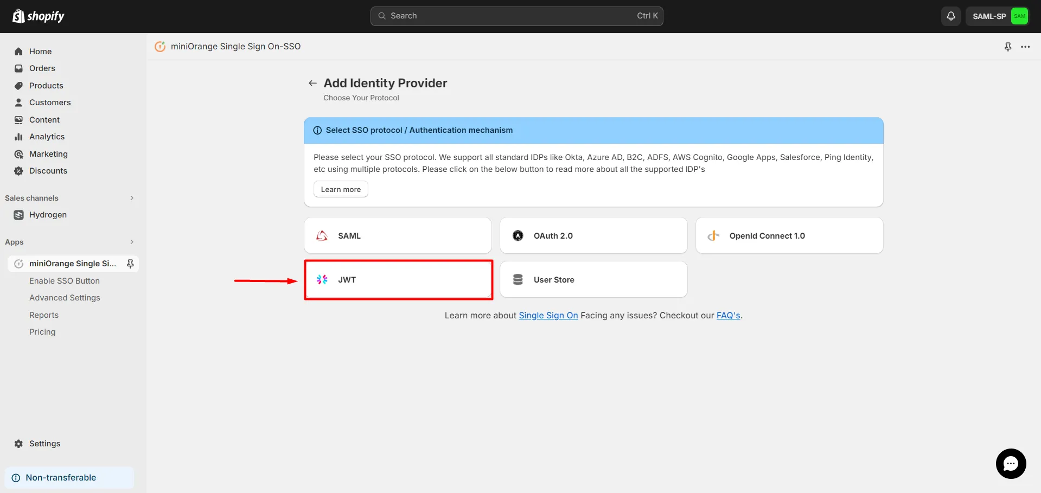This screenshot has height=493, width=1041.
Task: Click the Learn more button
Action: [341, 189]
